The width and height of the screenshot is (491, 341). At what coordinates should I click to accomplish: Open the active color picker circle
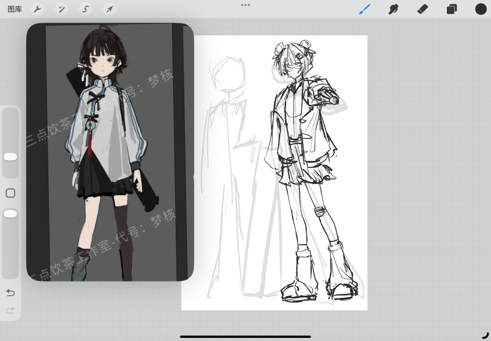(x=481, y=9)
